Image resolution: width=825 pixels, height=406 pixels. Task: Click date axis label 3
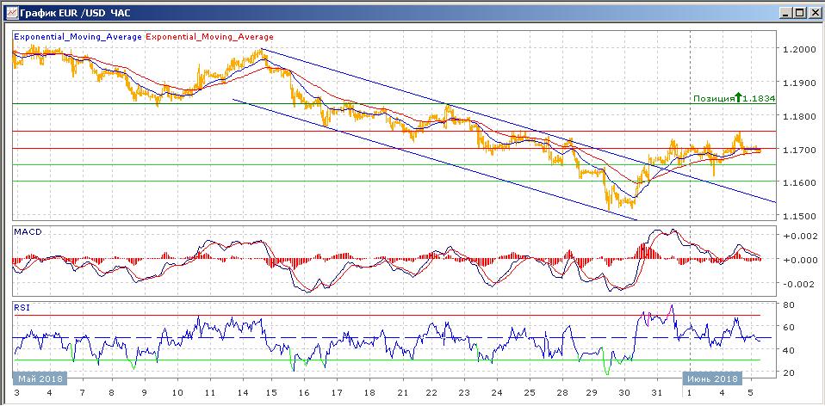pos(17,393)
